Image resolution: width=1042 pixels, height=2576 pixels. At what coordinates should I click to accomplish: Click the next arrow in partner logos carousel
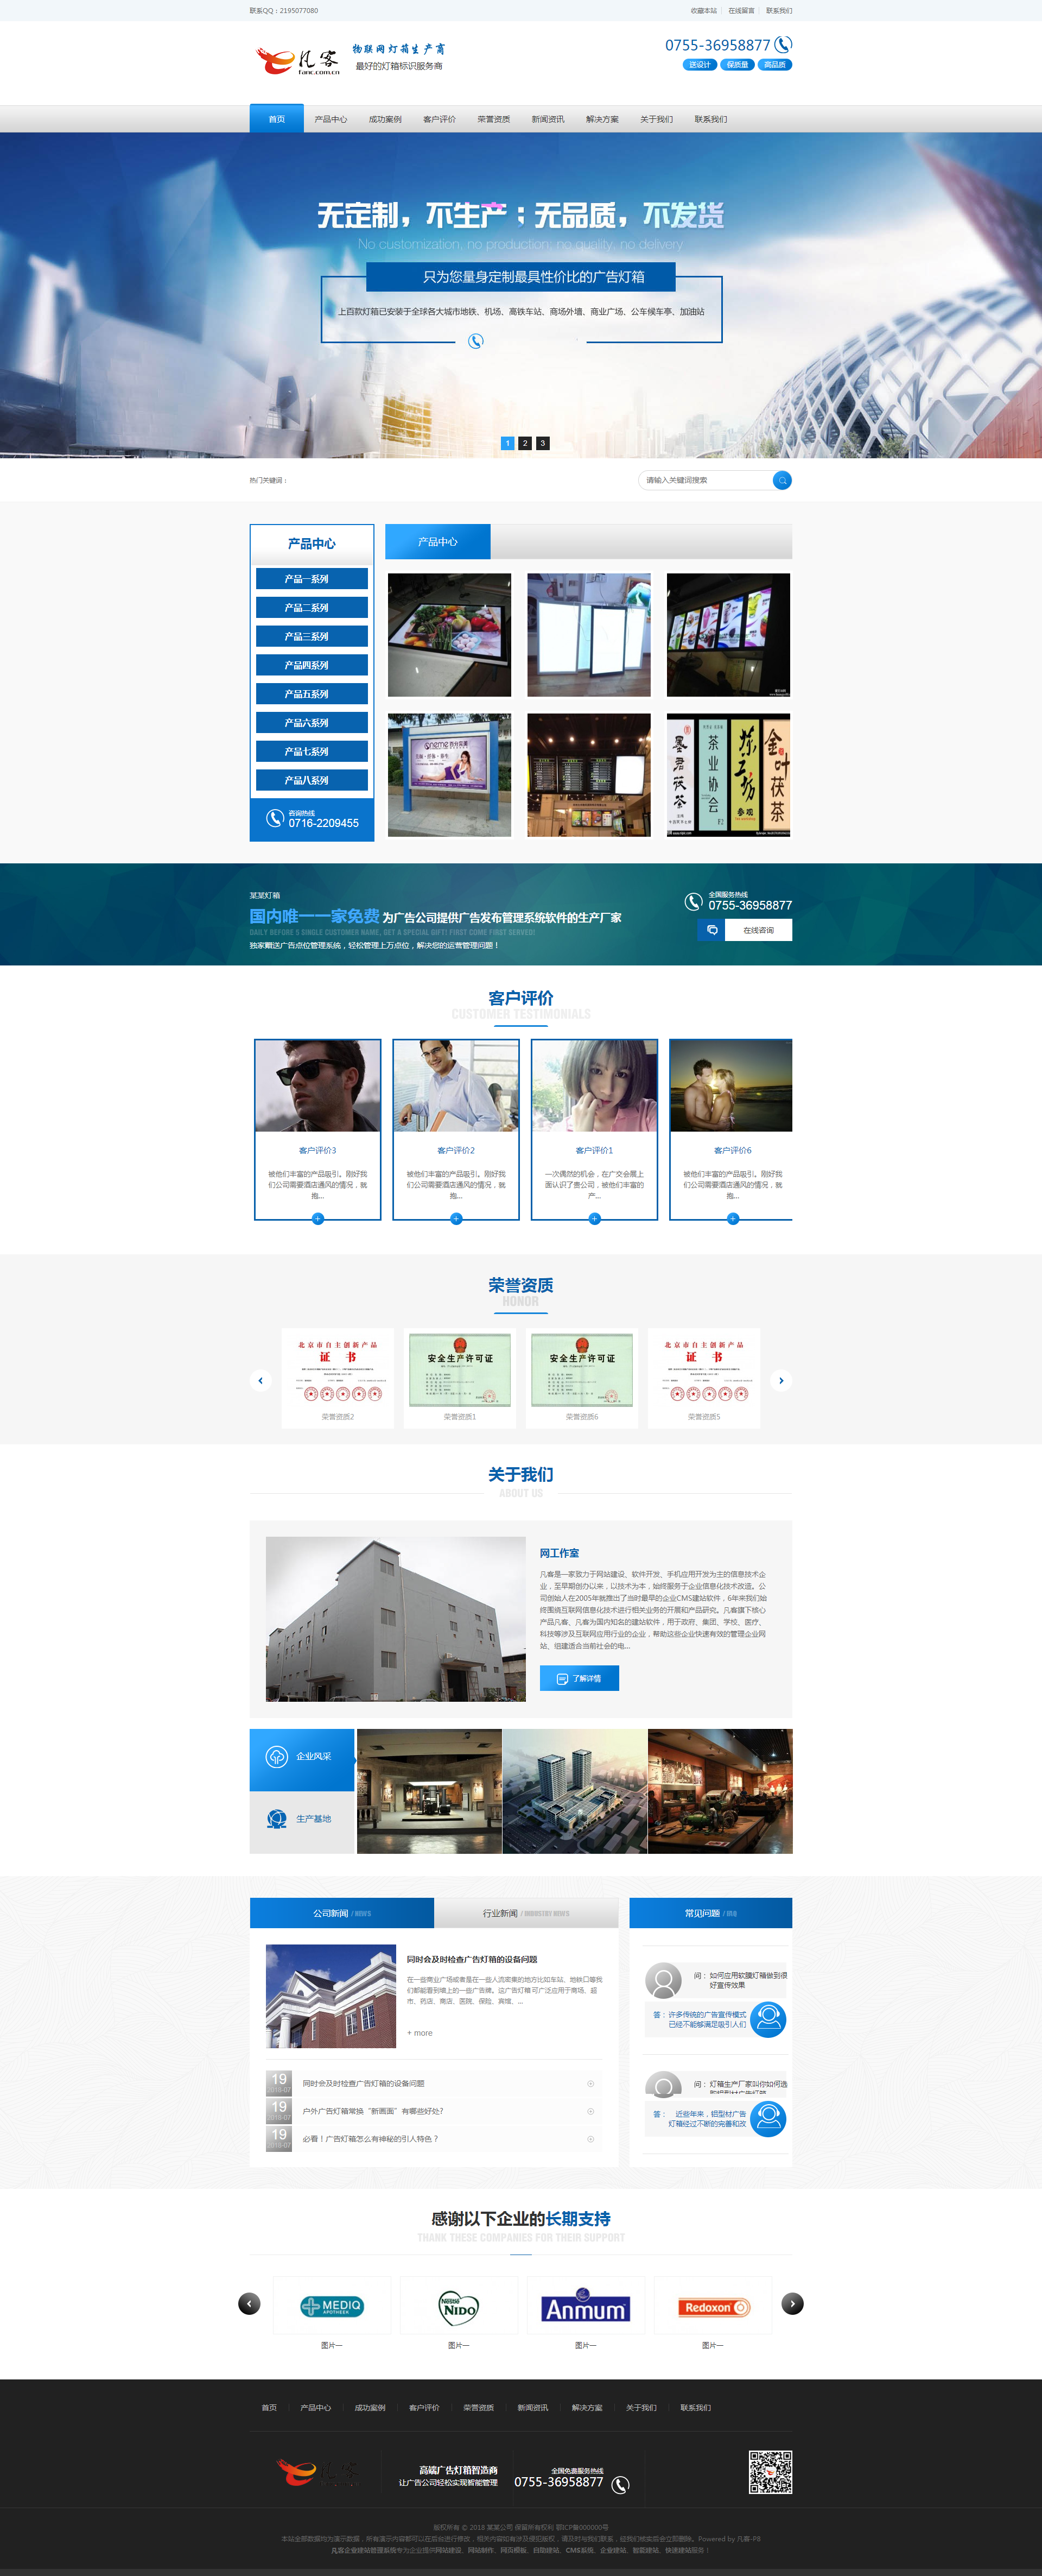click(x=792, y=2303)
